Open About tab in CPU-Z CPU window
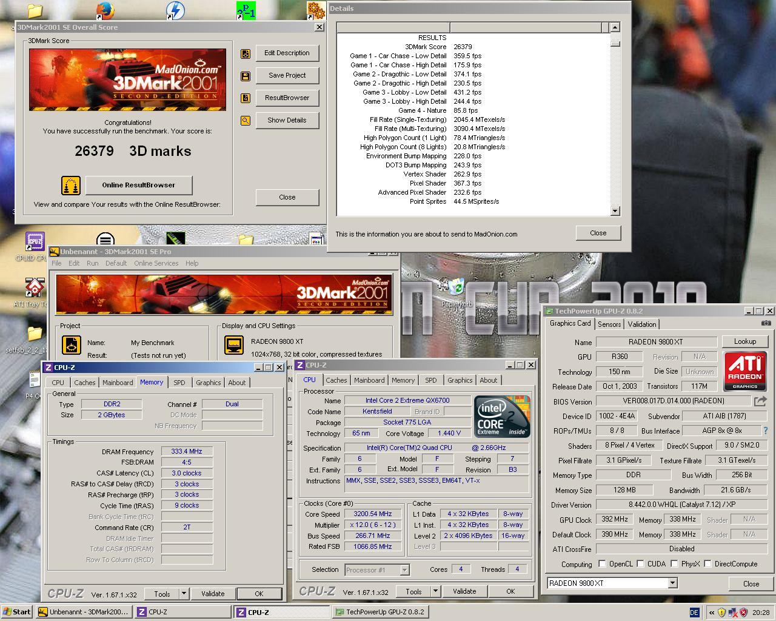 pos(489,380)
